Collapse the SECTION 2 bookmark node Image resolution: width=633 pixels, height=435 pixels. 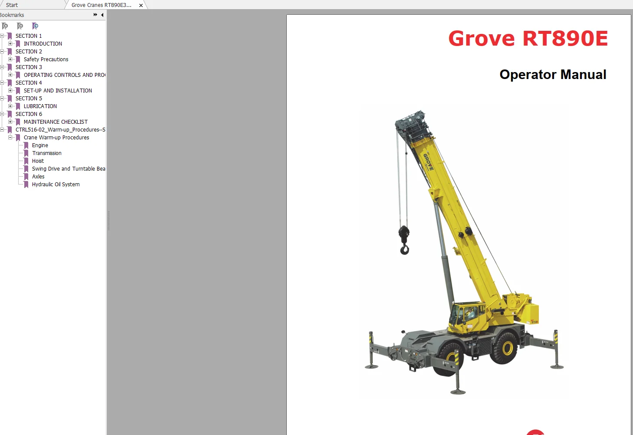pos(2,52)
